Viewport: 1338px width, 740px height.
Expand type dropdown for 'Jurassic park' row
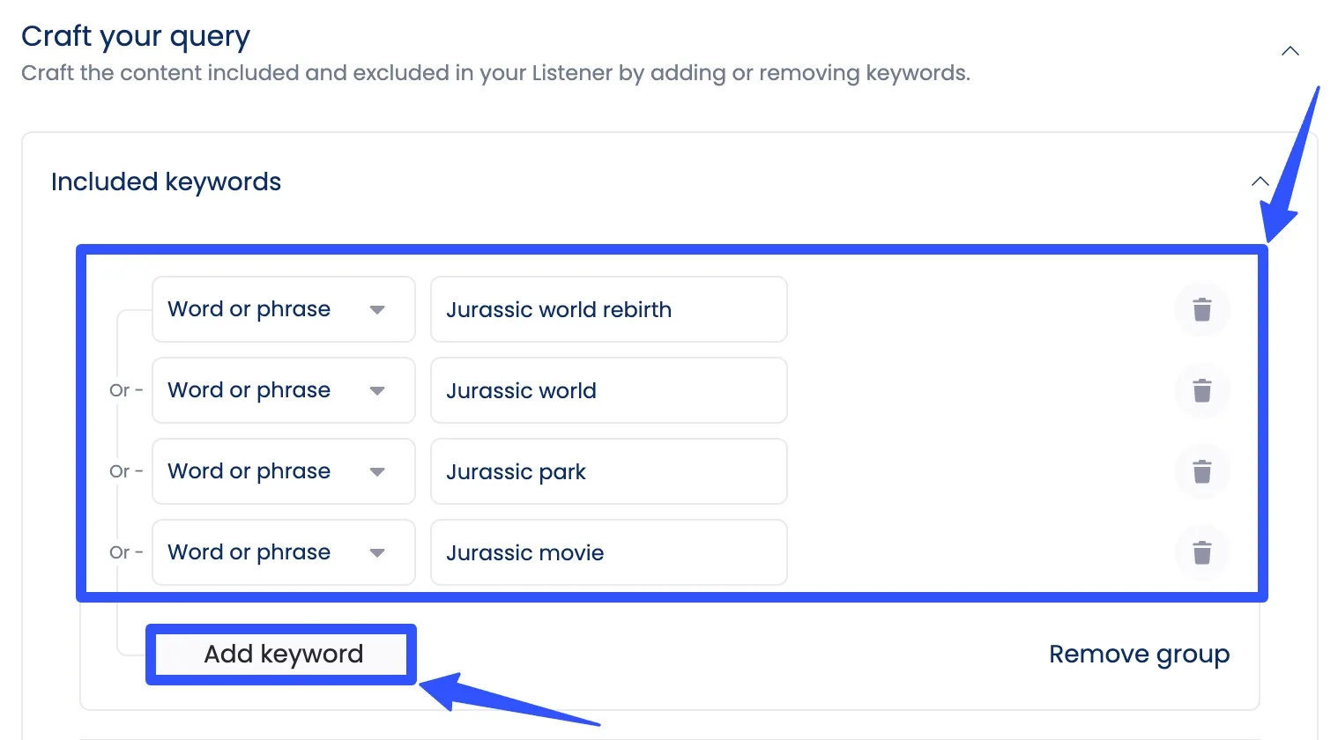point(283,471)
